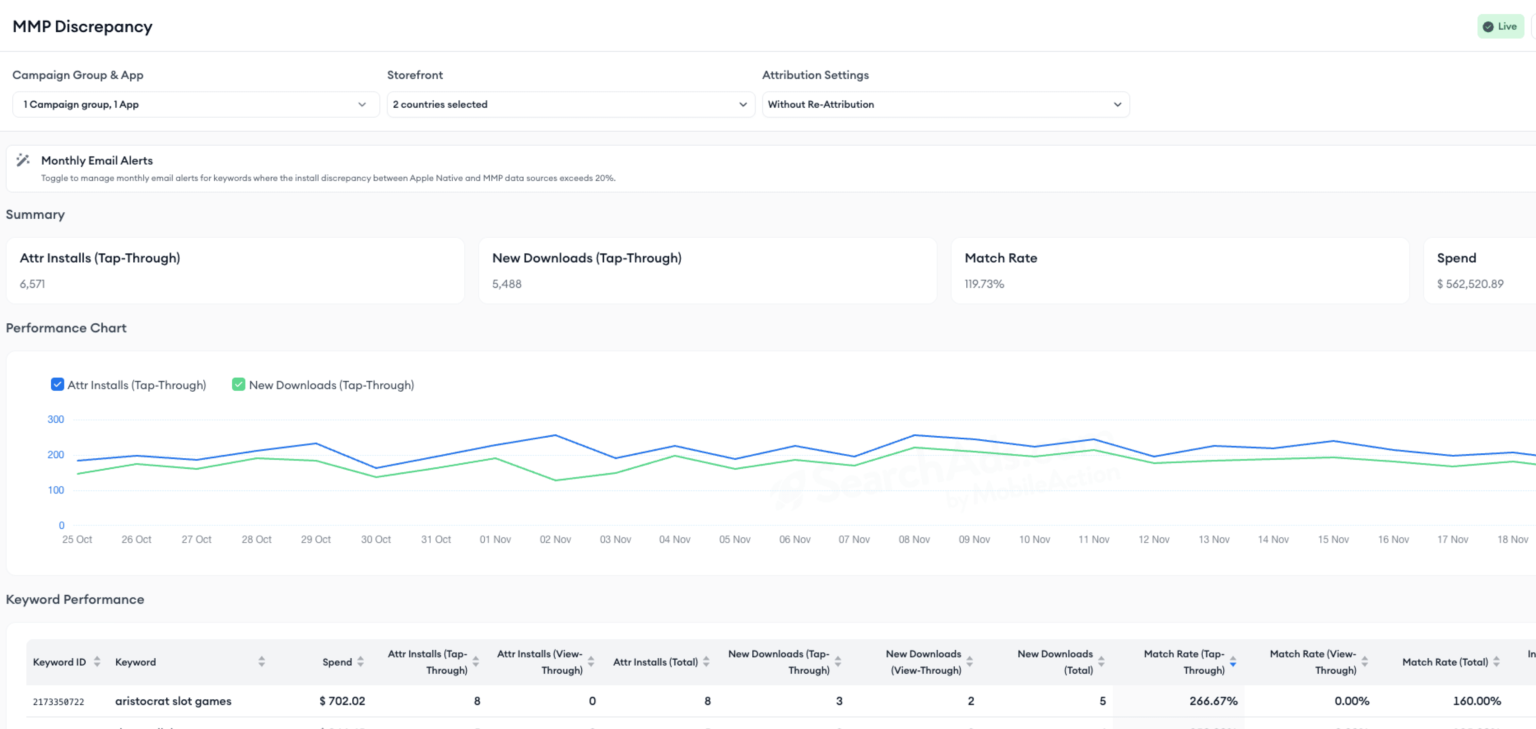Image resolution: width=1536 pixels, height=729 pixels.
Task: Sort by Attr Installs (View-Through)
Action: [591, 662]
